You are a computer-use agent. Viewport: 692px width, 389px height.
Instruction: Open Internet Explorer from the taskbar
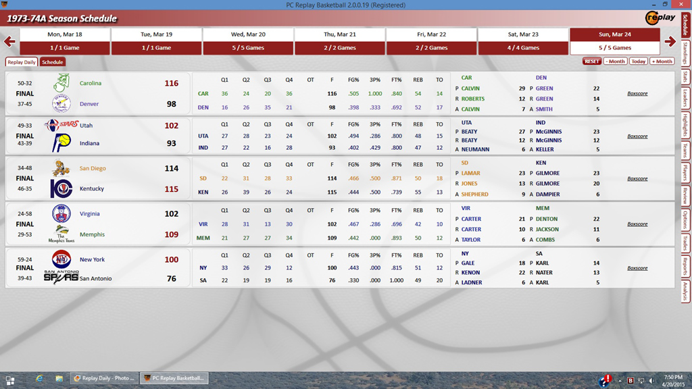coord(40,378)
